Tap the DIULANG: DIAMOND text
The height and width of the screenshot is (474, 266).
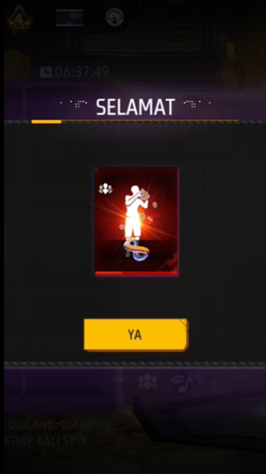coord(59,425)
